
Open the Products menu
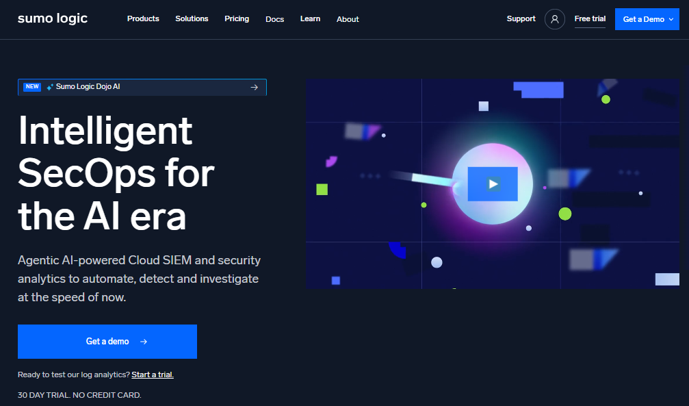click(143, 18)
